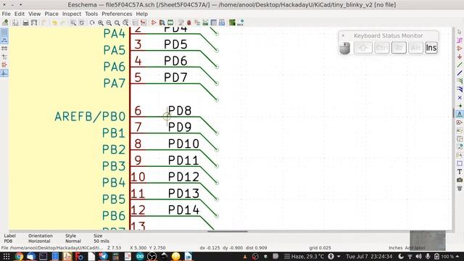Open PCB layout editor green board icon
This screenshot has height=261, width=464.
pyautogui.click(x=232, y=22)
